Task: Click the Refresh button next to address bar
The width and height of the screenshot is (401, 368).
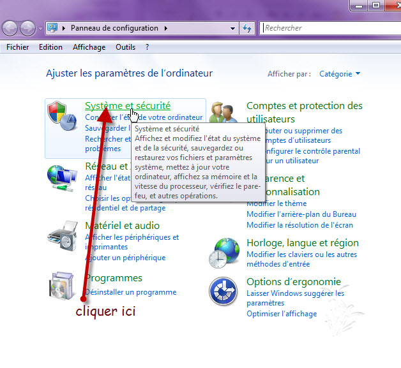Action: (x=247, y=28)
